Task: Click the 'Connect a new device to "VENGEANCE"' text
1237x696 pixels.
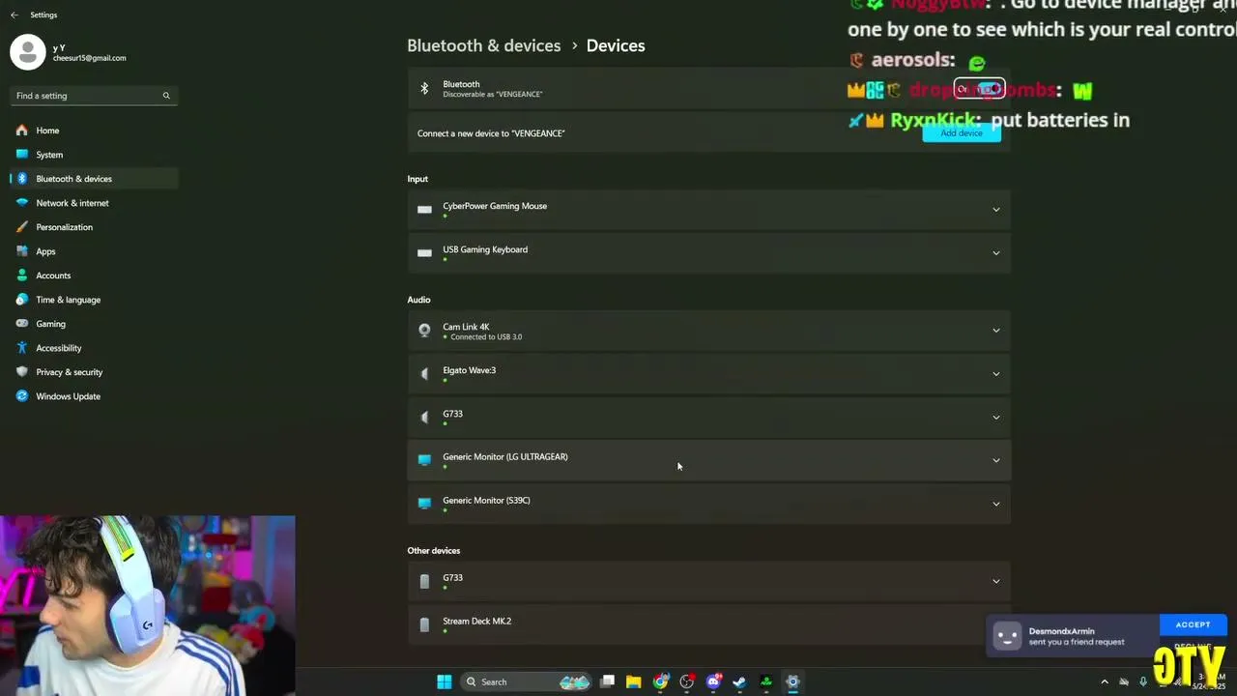Action: [x=491, y=133]
